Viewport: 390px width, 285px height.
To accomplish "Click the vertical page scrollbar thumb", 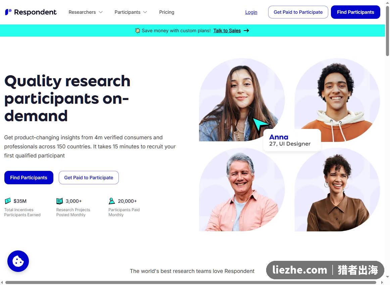I will 387,31.
